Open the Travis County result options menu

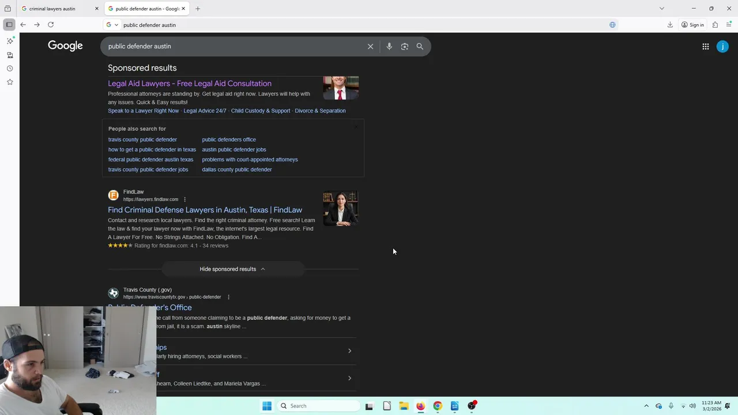[228, 297]
